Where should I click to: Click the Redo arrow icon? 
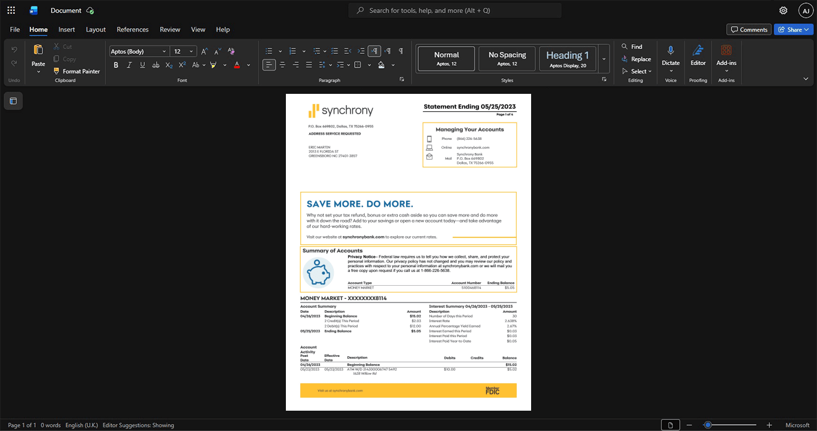tap(14, 63)
